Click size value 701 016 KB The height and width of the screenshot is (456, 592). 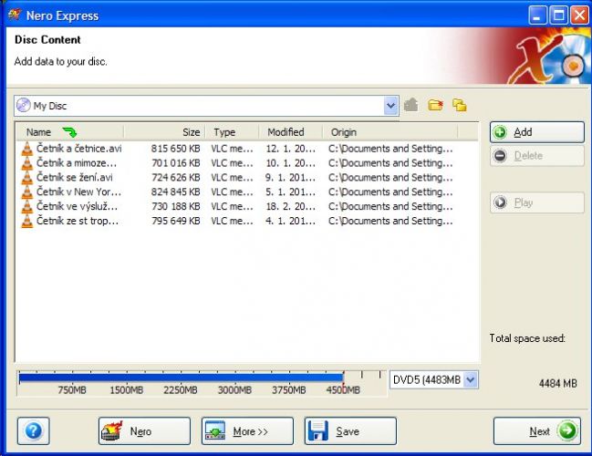pos(175,162)
